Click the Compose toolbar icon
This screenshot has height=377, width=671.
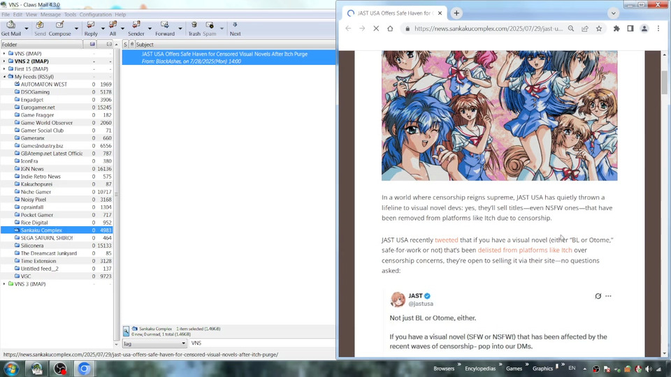click(60, 28)
